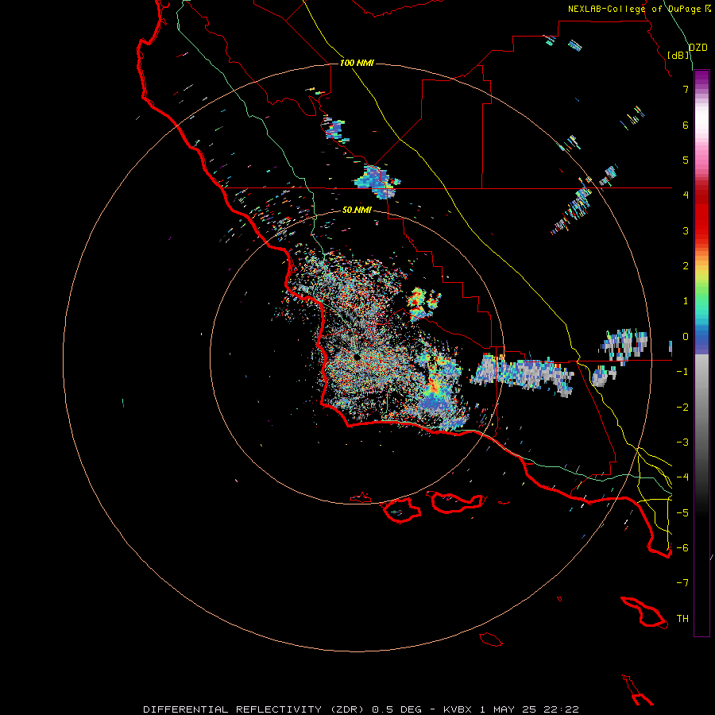Click the 5 value on the scale
The width and height of the screenshot is (715, 715).
(686, 160)
